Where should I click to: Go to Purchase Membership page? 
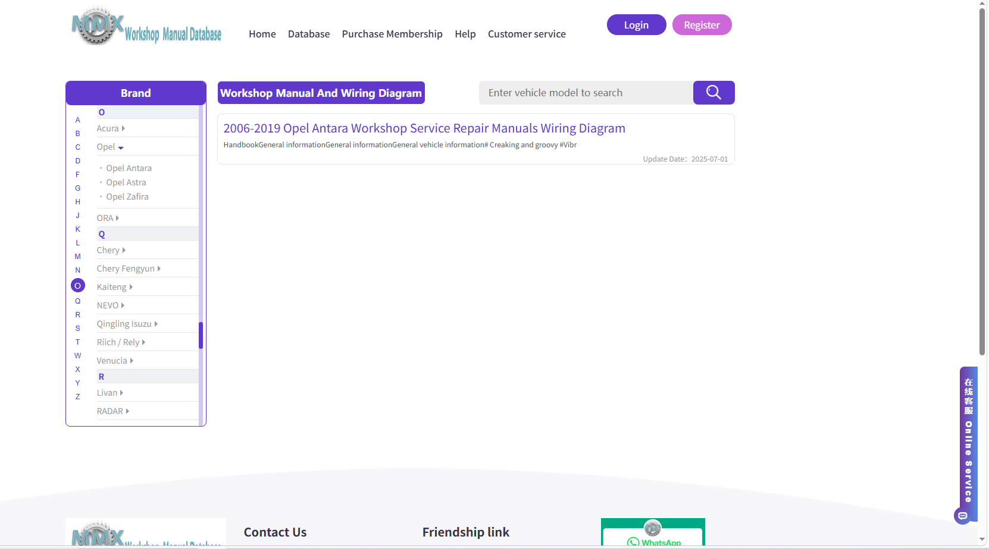pos(392,34)
